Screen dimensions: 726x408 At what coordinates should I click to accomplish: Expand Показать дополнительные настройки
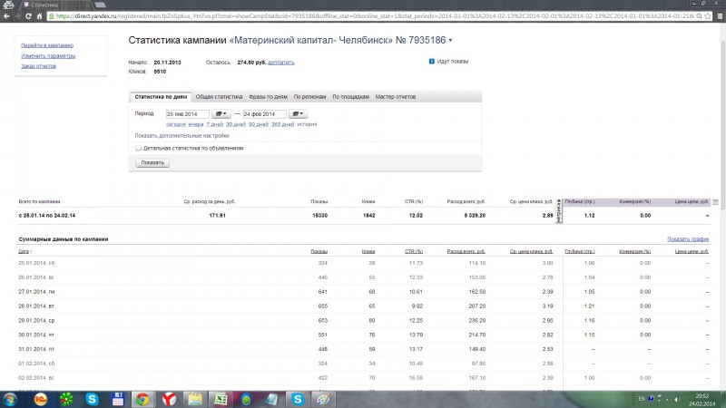pos(182,135)
